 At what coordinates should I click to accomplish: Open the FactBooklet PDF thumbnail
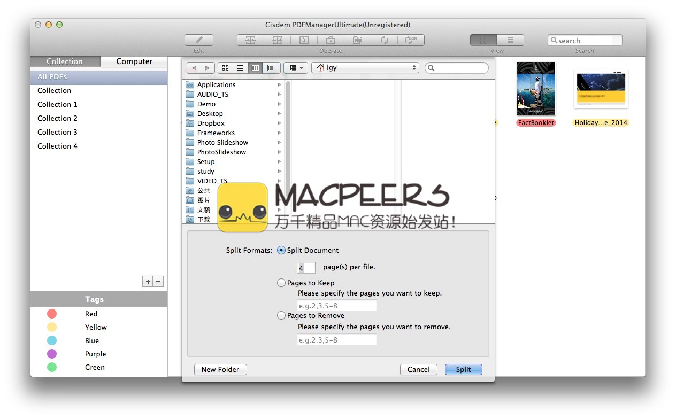pyautogui.click(x=536, y=89)
